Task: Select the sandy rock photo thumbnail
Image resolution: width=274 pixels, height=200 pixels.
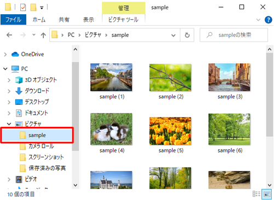Action: point(229,180)
